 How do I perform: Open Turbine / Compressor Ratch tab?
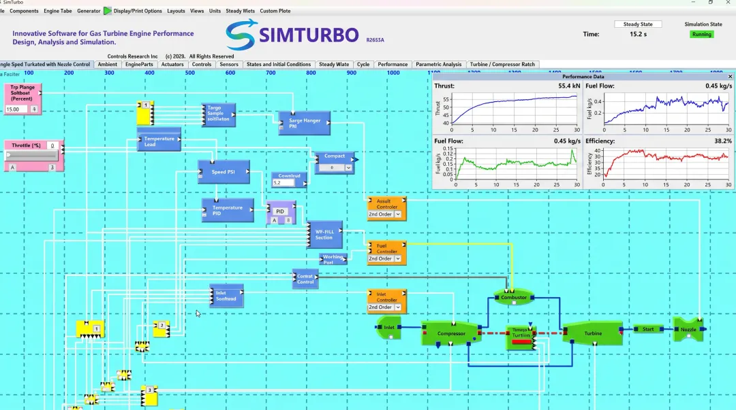click(x=502, y=64)
